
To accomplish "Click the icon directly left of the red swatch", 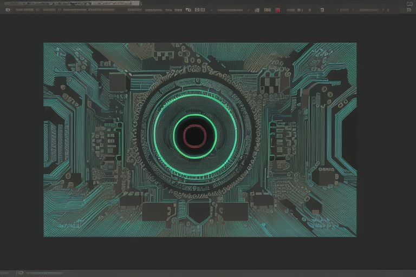I will [x=267, y=10].
